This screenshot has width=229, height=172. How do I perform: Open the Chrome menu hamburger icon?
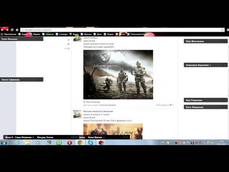(228, 30)
